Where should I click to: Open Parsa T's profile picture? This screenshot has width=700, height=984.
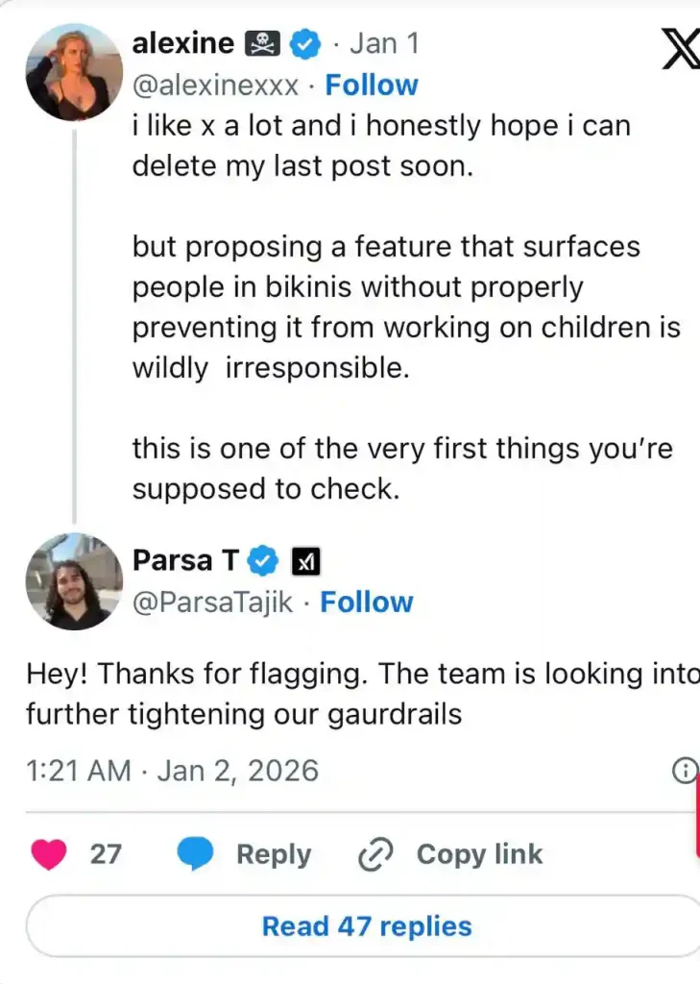coord(73,581)
